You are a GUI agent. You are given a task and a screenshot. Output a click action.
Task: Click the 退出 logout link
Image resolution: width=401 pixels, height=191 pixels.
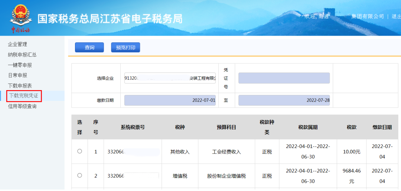(x=396, y=16)
